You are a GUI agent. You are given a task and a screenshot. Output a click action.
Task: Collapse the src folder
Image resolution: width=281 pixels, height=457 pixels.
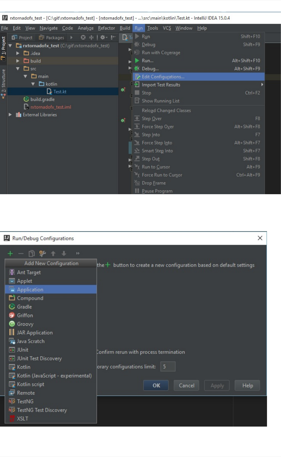(x=18, y=69)
